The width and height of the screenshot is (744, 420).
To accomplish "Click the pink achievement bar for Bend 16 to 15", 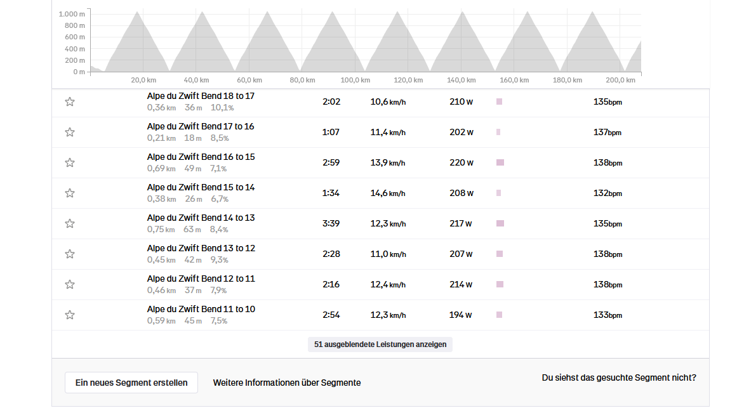I will click(500, 162).
